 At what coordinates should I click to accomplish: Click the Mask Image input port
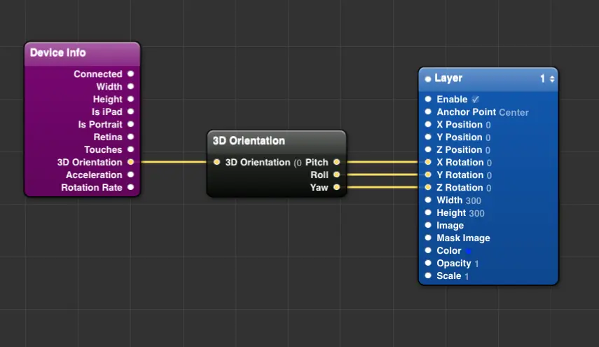[428, 238]
